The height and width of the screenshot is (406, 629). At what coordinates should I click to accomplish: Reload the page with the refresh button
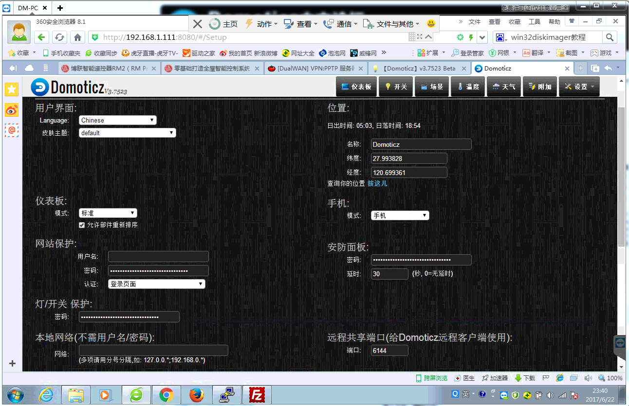click(59, 37)
